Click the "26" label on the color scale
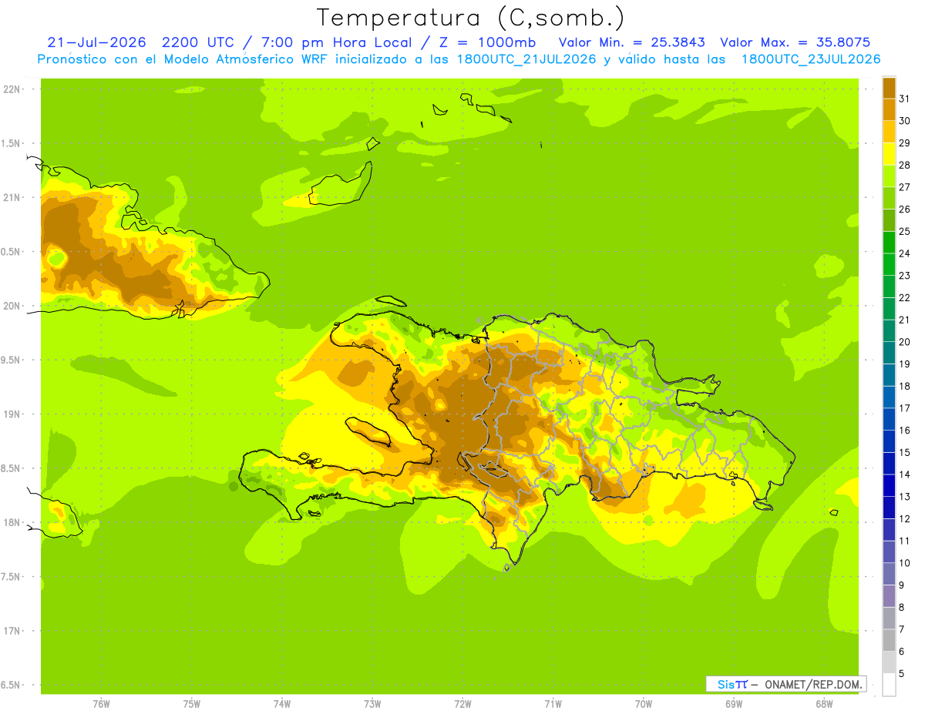The image size is (925, 714). click(905, 209)
